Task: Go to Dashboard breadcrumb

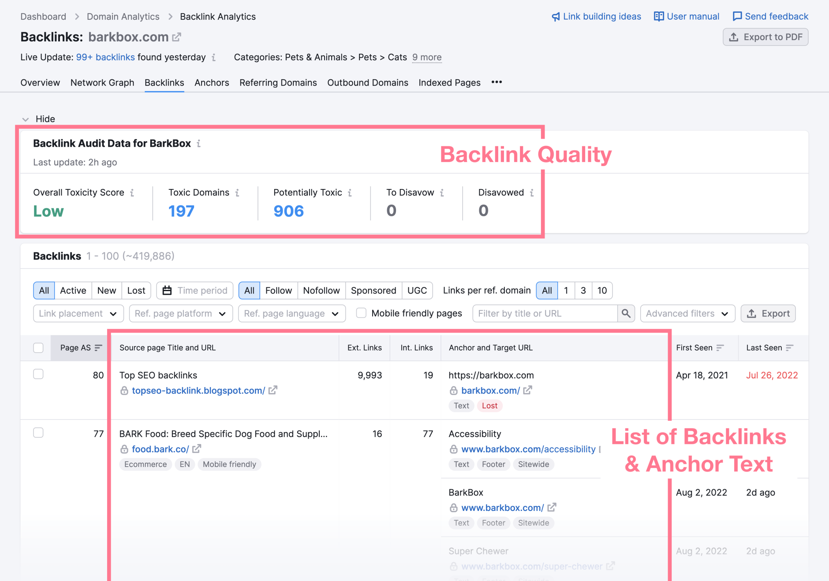Action: point(43,16)
